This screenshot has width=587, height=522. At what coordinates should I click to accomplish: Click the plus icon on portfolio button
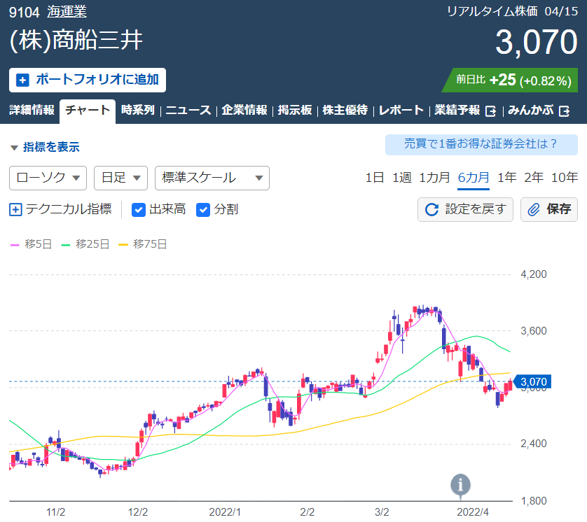tap(22, 80)
